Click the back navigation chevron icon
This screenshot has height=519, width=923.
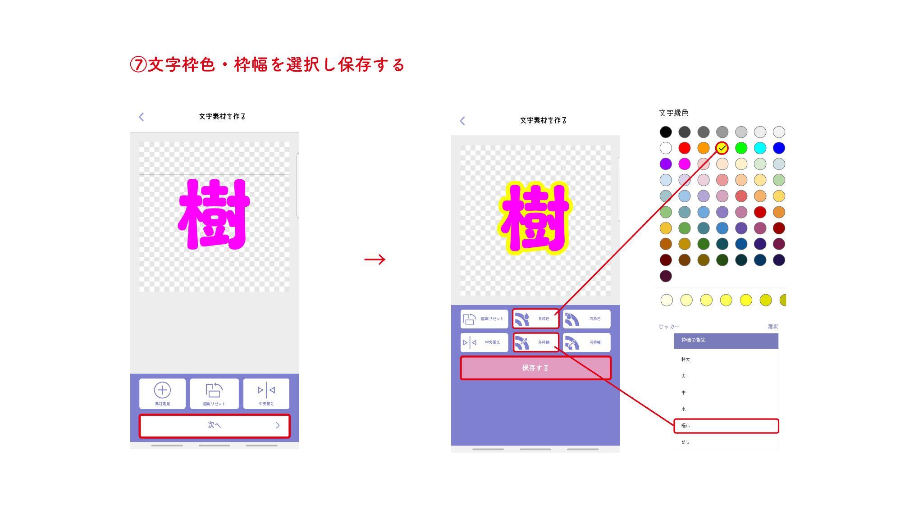point(141,116)
